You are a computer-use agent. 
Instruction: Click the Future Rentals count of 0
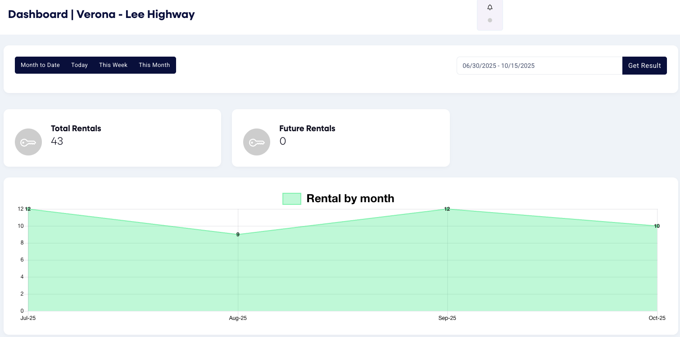point(283,142)
